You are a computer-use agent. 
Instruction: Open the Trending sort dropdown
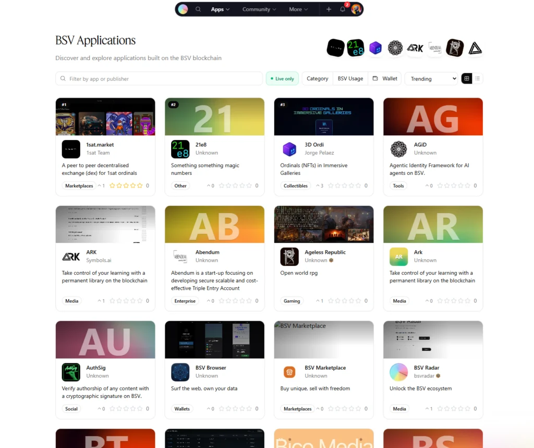(431, 79)
